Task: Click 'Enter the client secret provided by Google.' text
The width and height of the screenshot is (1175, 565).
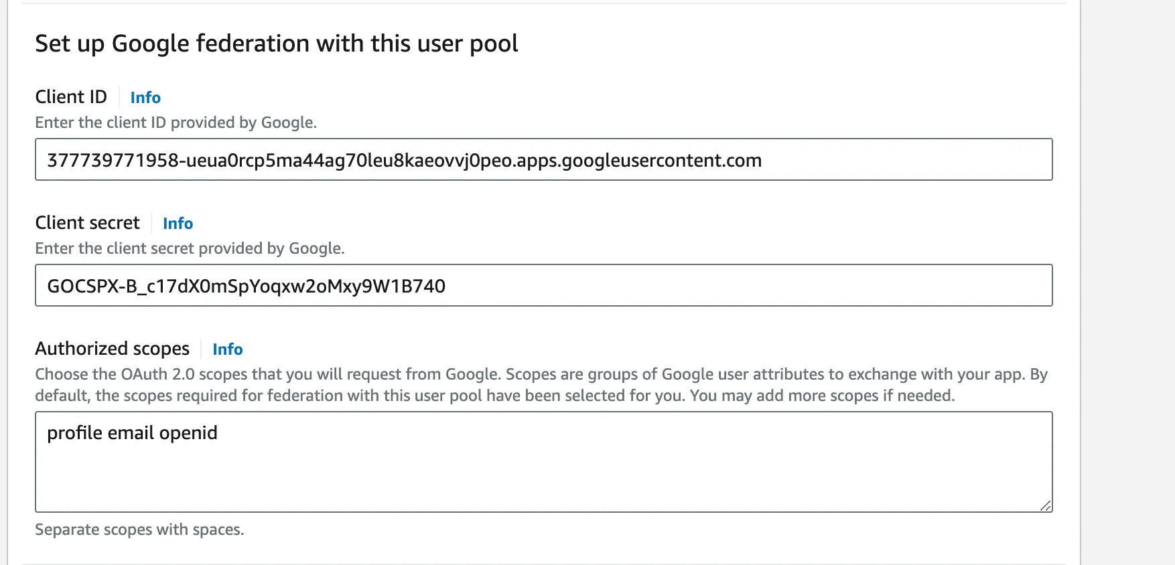Action: tap(190, 248)
